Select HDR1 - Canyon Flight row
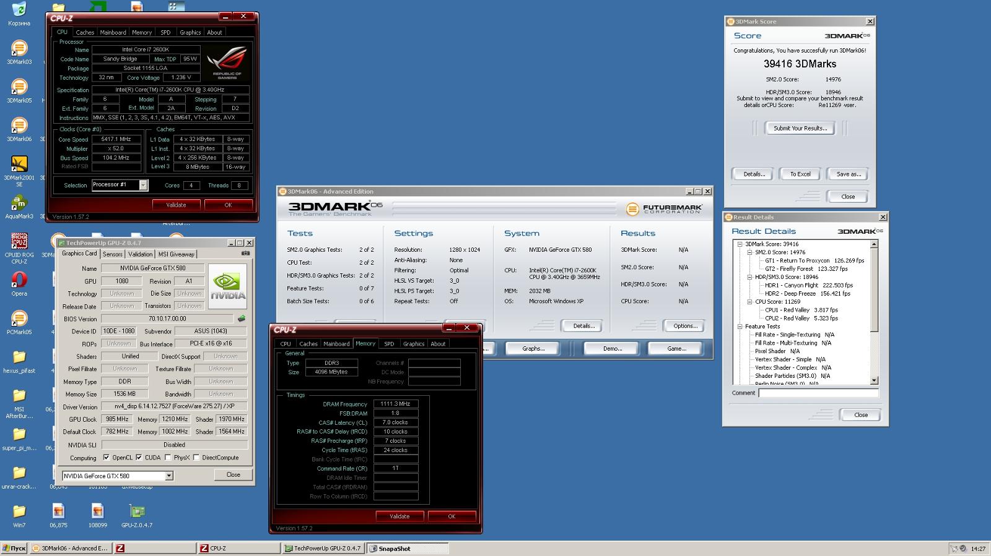991x556 pixels. [808, 285]
